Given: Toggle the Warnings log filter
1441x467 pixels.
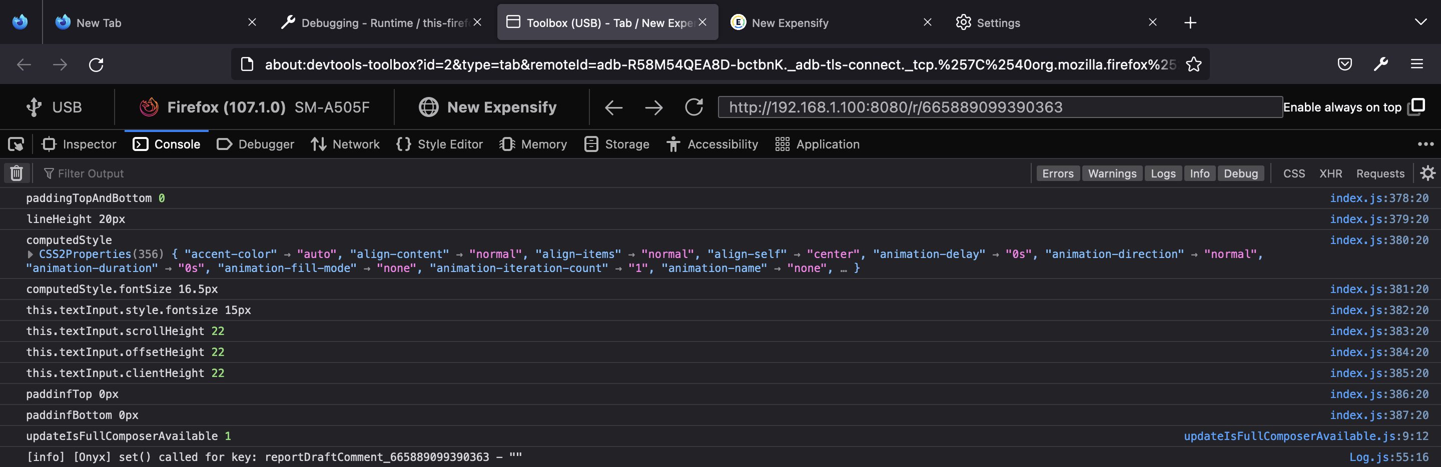Looking at the screenshot, I should (1112, 173).
